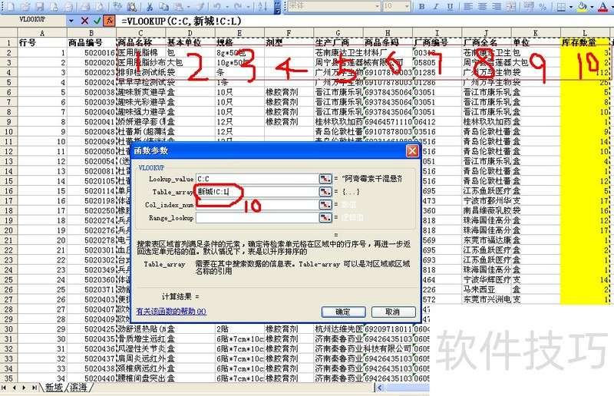The height and width of the screenshot is (396, 614).
Task: Expand the Undo history dropdown arrow
Action: (227, 7)
